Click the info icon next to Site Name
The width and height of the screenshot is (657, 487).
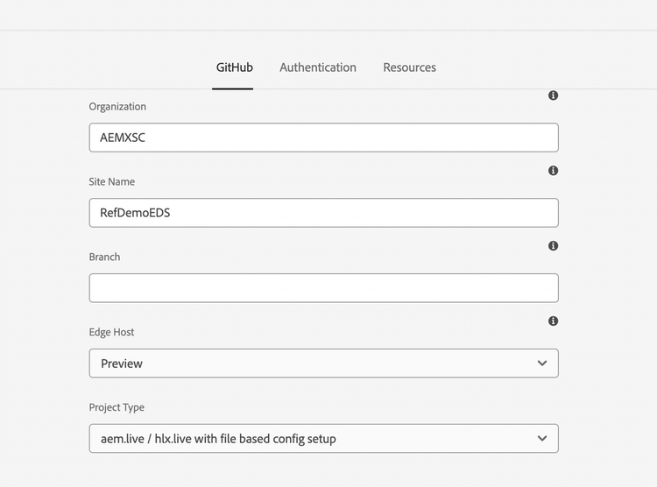click(x=553, y=171)
